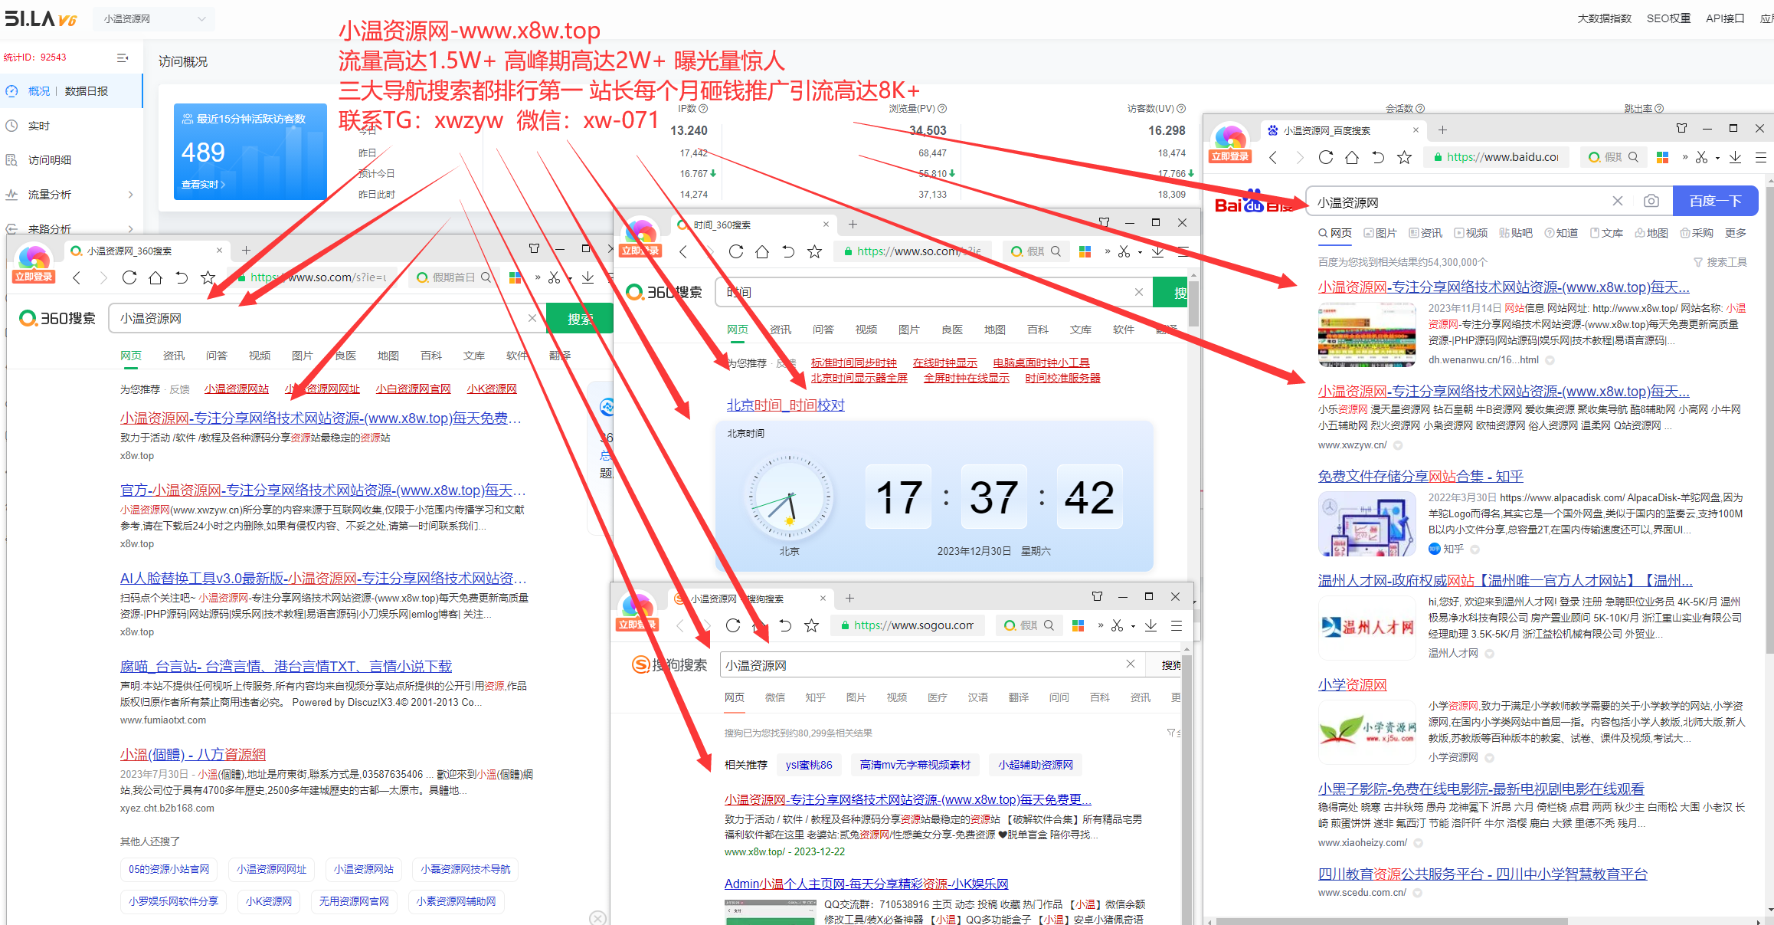Click the refresh icon in the Baidu browser window
The width and height of the screenshot is (1774, 925).
coord(1326,157)
